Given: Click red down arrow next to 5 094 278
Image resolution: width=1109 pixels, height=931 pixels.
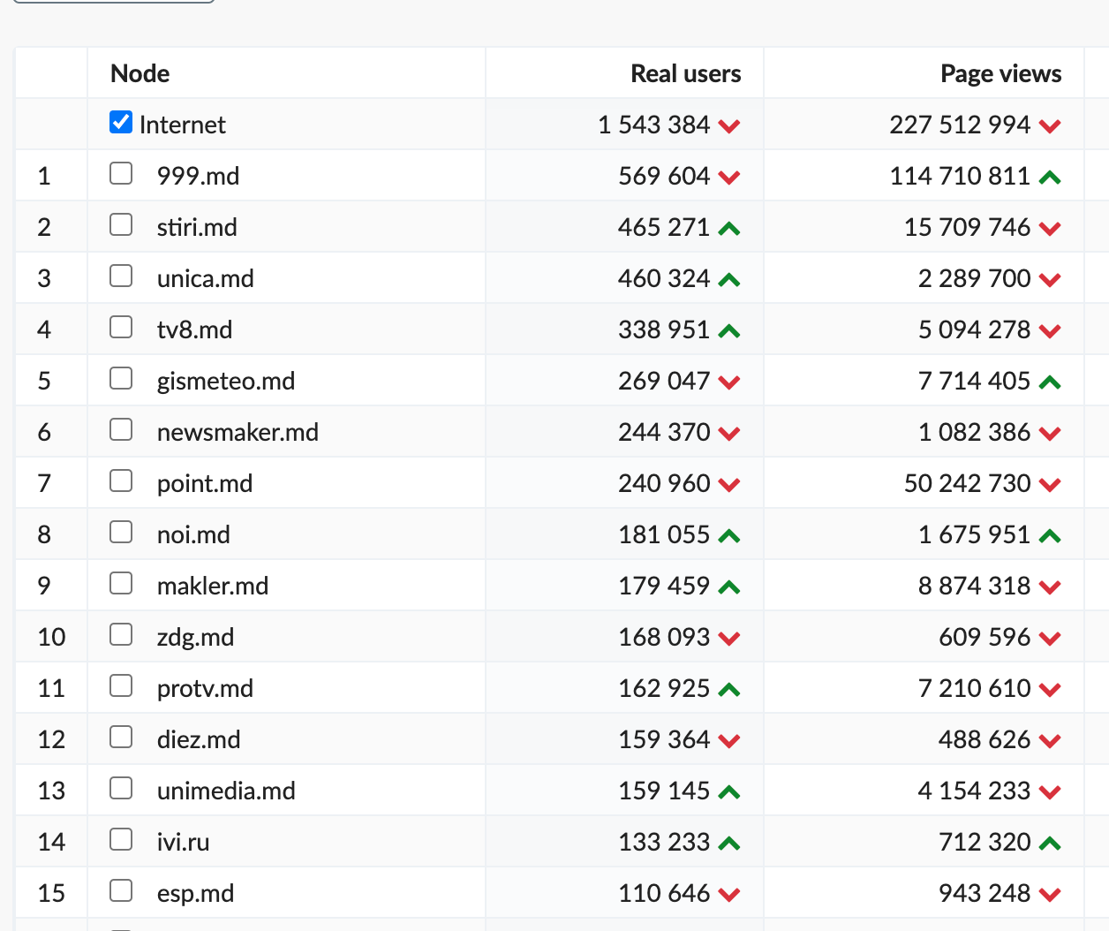Looking at the screenshot, I should click(x=1050, y=331).
